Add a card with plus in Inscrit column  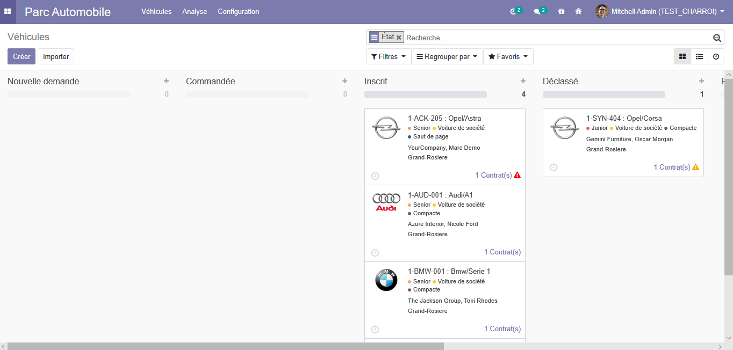click(x=523, y=81)
